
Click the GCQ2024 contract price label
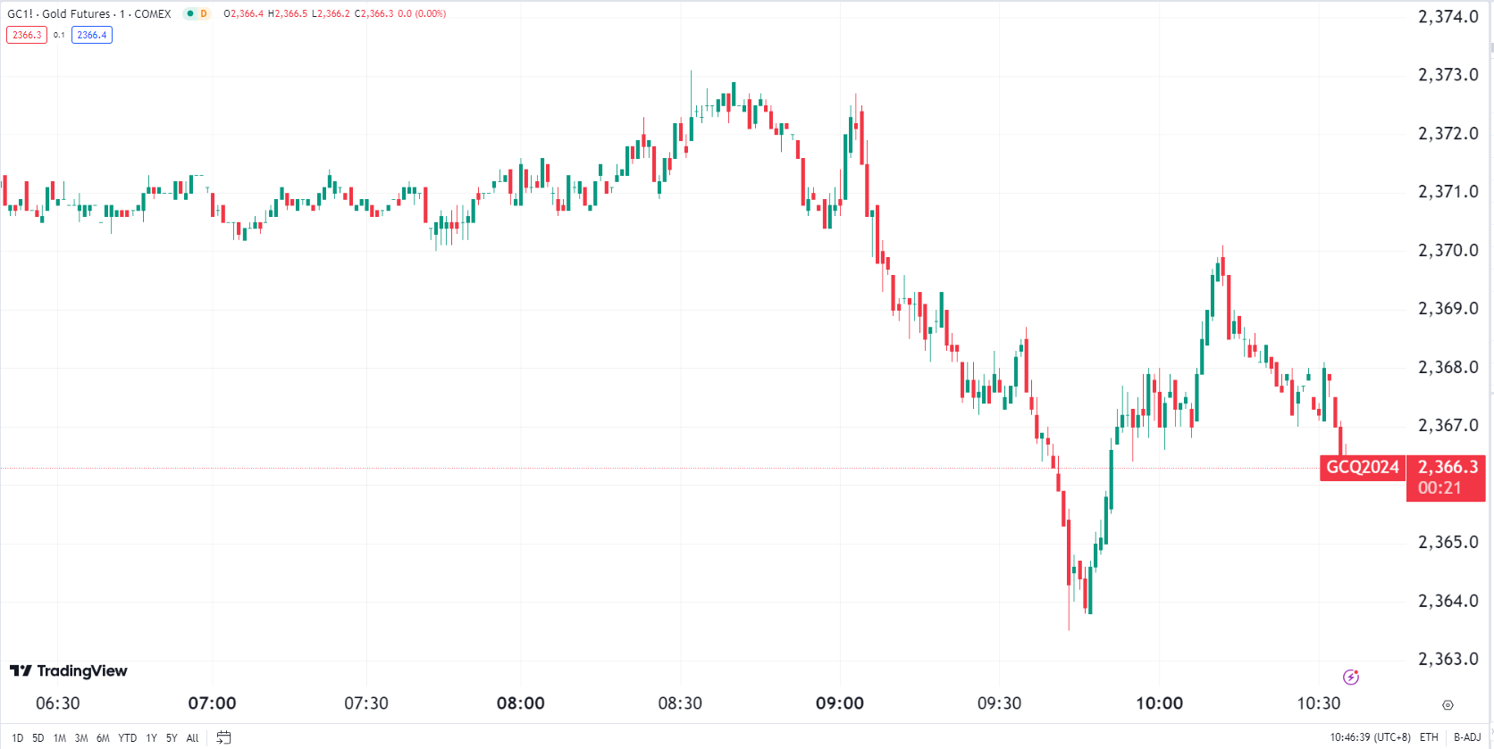pos(1362,467)
